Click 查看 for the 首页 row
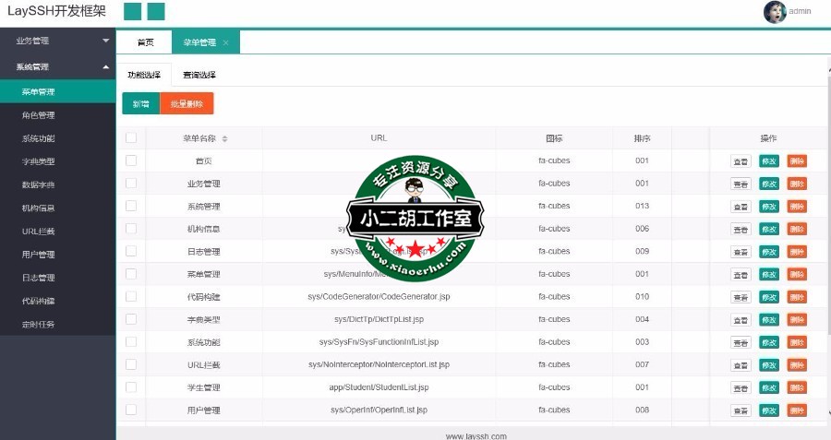Viewport: 831px width, 440px height. coord(741,161)
